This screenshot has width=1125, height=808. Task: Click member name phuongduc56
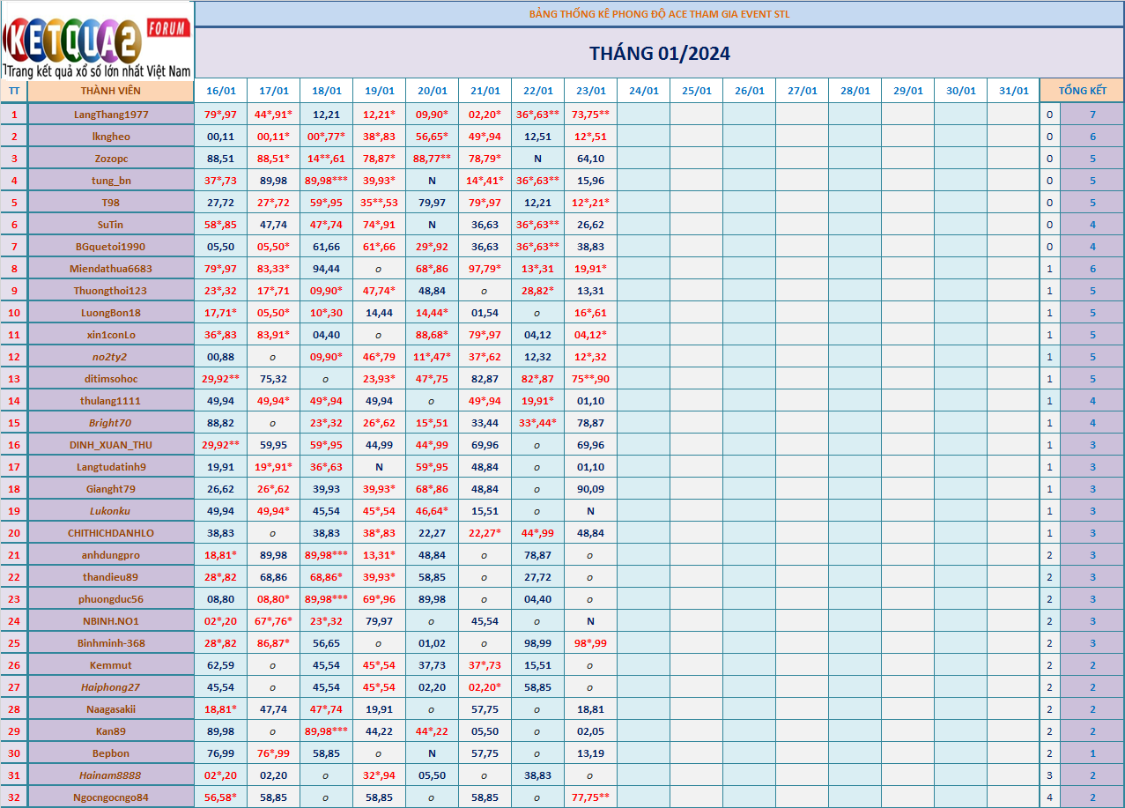(111, 599)
